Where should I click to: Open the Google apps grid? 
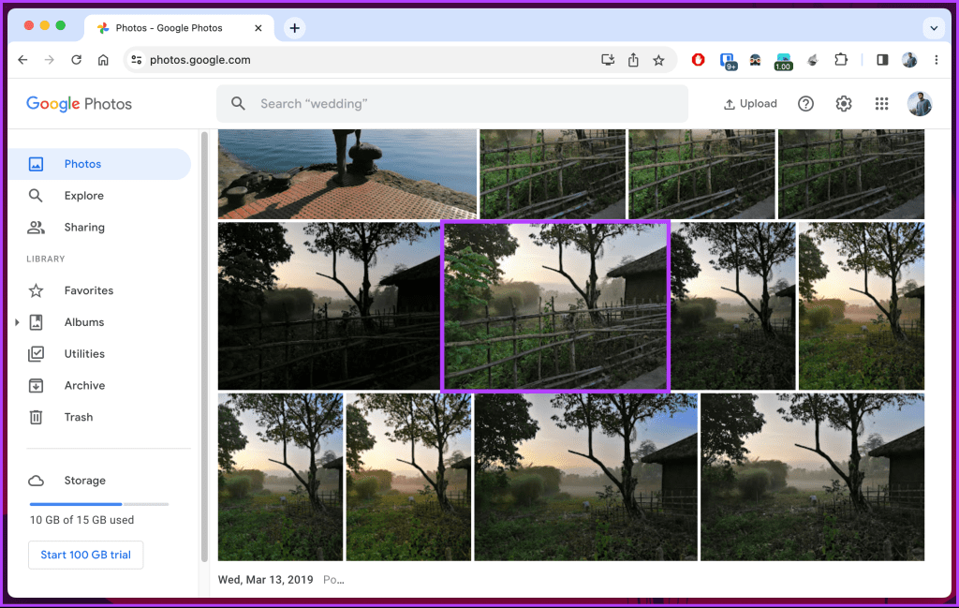coord(881,103)
